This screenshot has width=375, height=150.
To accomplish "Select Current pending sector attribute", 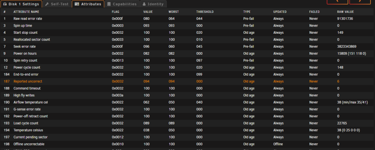I will tap(30, 137).
